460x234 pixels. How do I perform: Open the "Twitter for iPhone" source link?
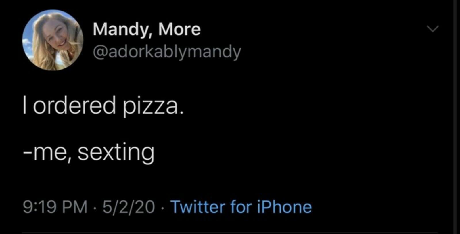pos(241,207)
